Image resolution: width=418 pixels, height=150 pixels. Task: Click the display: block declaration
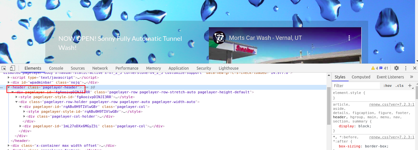point(355,126)
